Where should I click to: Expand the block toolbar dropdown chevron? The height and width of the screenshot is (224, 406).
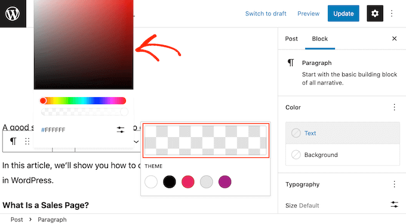[x=136, y=142]
